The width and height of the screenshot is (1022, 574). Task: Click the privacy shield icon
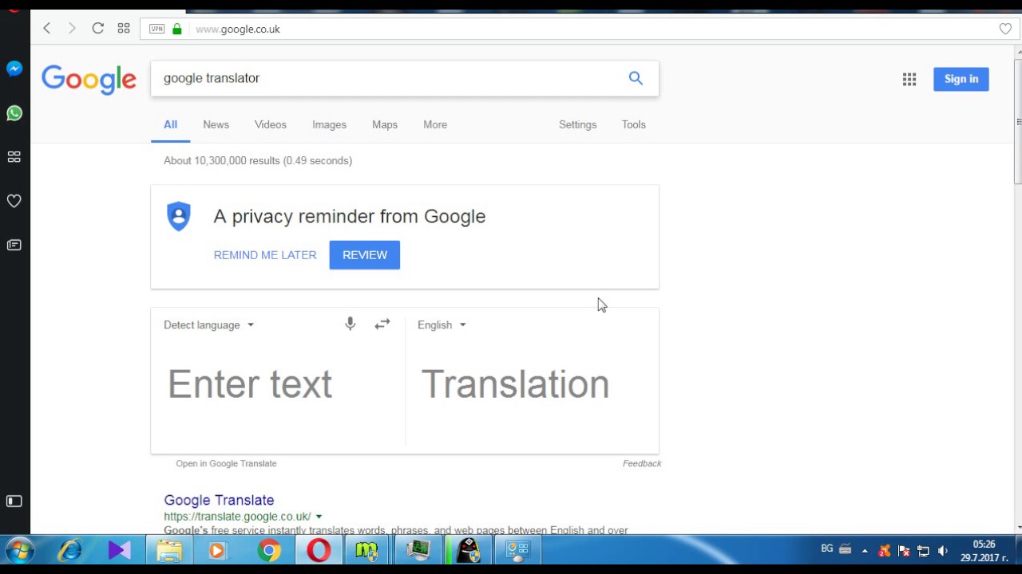(x=179, y=216)
